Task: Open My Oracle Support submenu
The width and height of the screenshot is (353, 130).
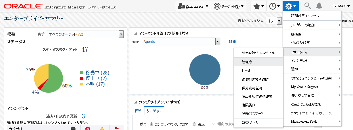Action: tap(312, 87)
